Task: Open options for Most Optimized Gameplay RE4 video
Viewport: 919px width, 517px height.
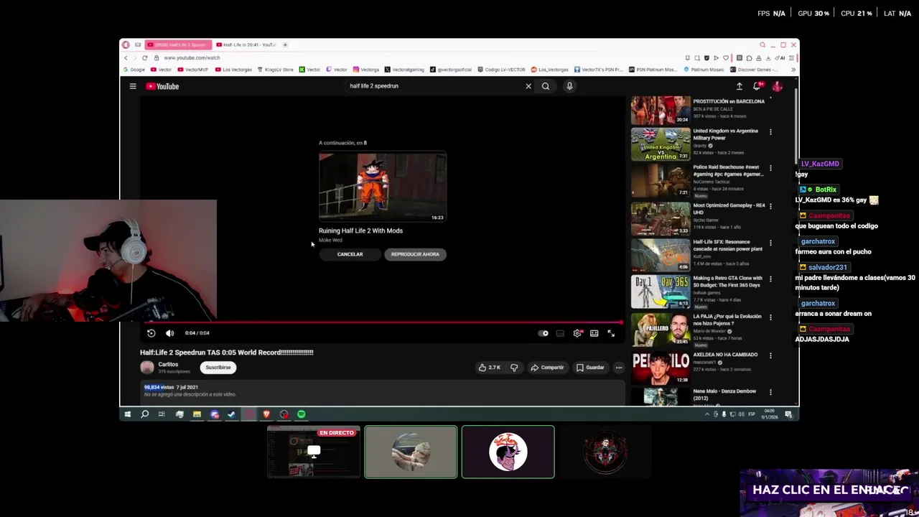Action: 770,206
